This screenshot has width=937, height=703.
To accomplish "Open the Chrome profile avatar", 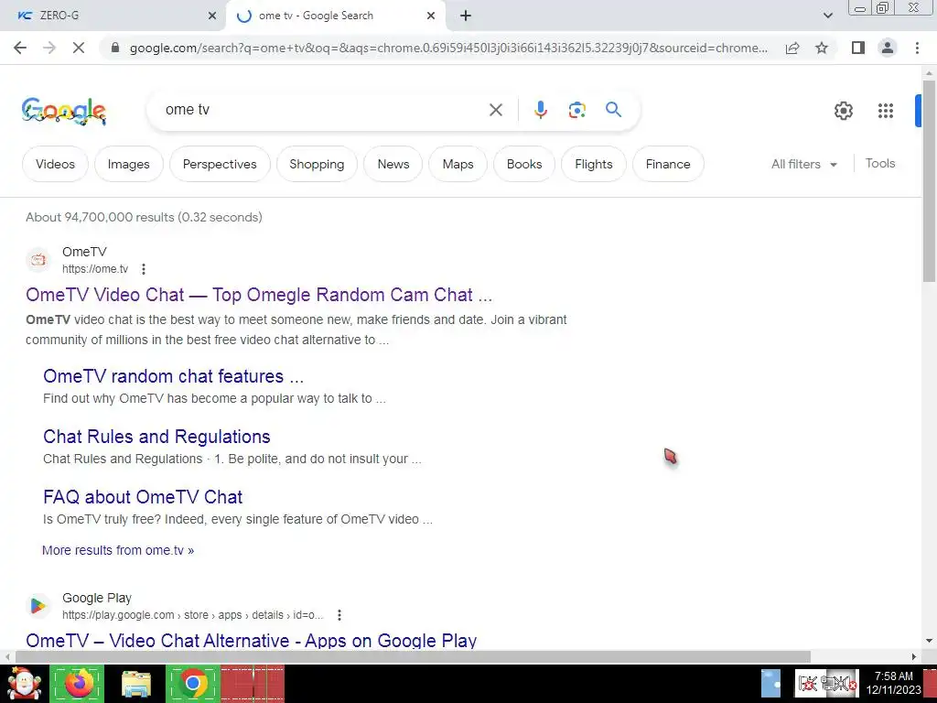I will [888, 48].
